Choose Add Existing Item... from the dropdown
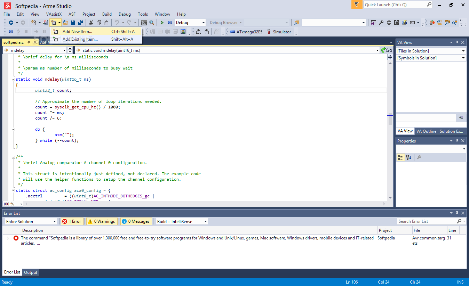 click(x=96, y=39)
